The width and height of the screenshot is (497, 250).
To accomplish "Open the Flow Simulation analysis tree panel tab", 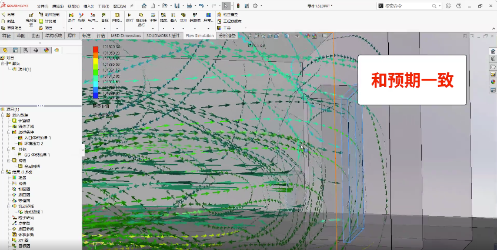I will [x=56, y=50].
